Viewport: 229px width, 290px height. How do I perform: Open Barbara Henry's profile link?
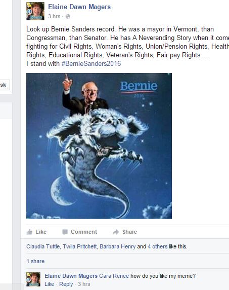[x=118, y=246]
